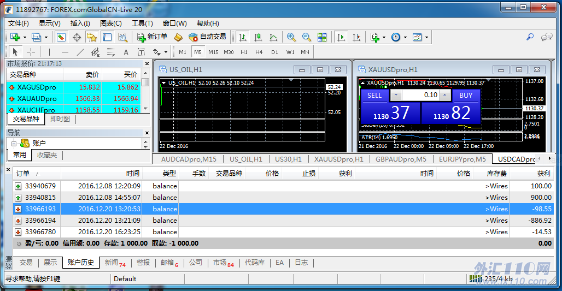Switch timeframe to H1

click(244, 52)
